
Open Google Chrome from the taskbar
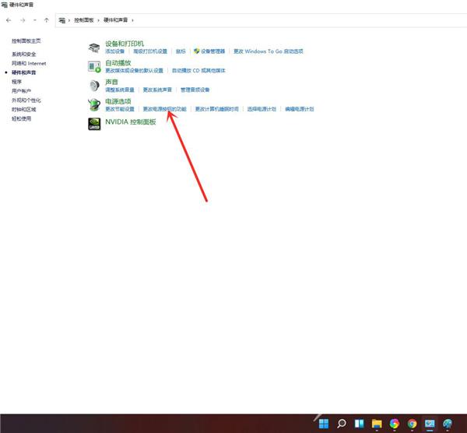point(413,424)
